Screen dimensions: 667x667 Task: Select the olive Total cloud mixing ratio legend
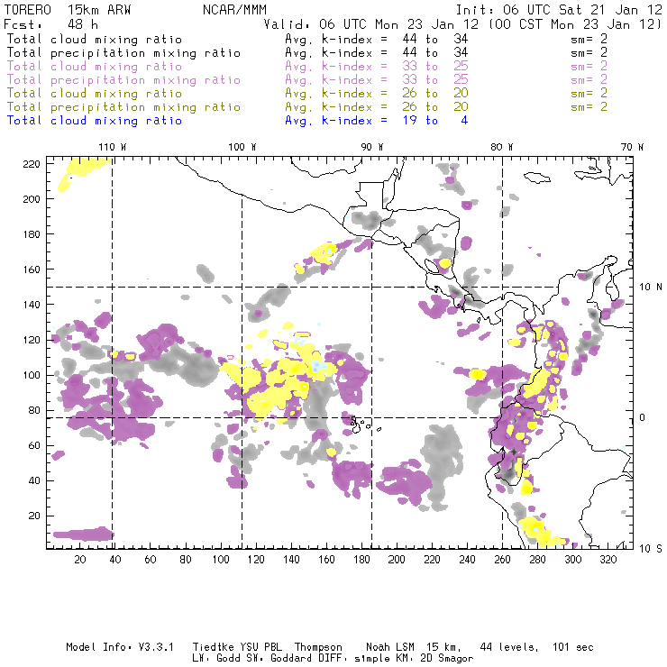(x=94, y=94)
